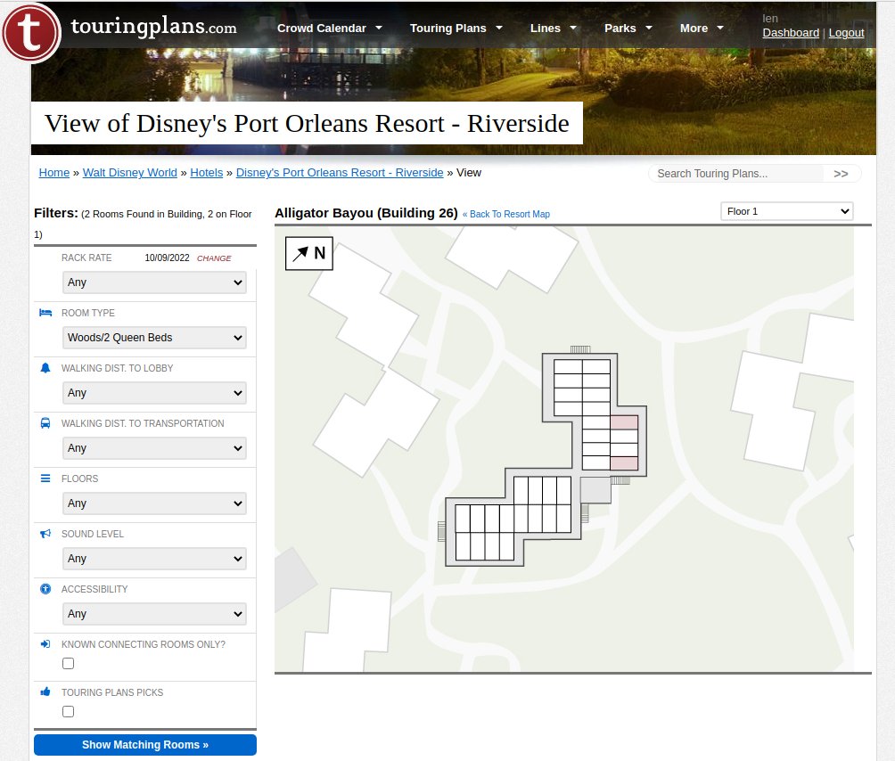Expand Walking Dist. to Transportation dropdown
The image size is (895, 761).
154,448
